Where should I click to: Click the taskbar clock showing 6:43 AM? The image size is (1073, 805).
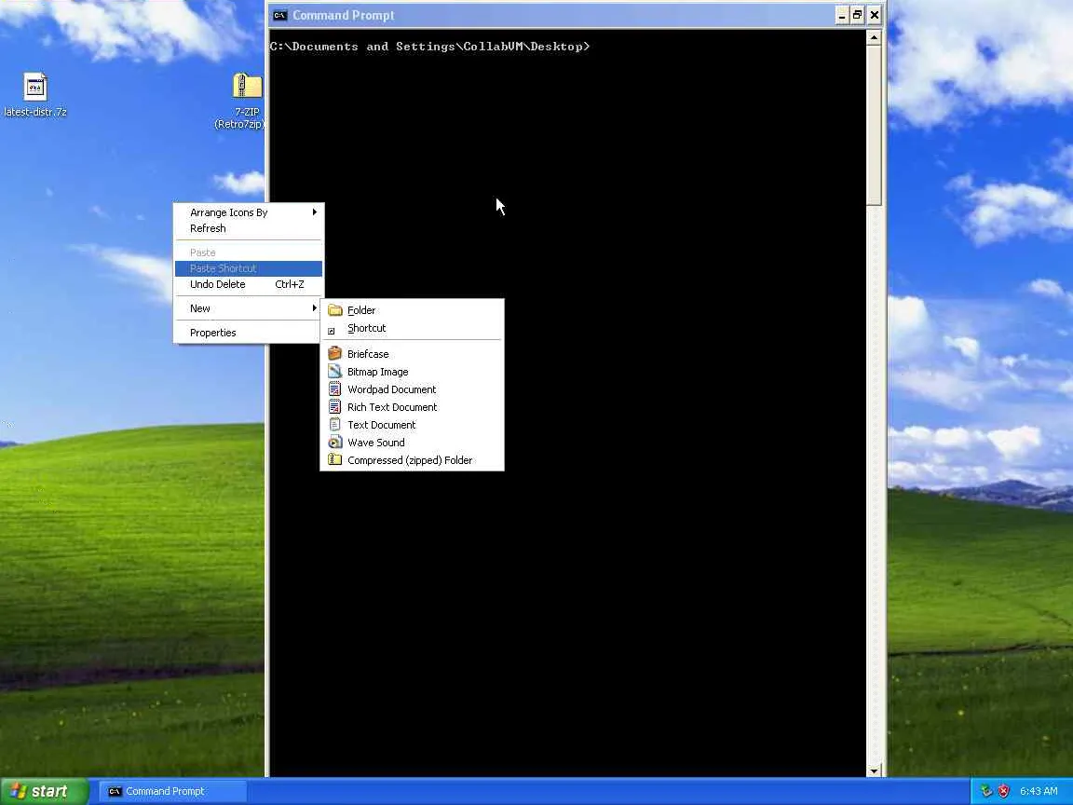click(1039, 791)
